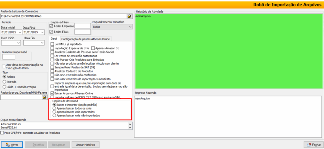
Task: Select the Geral tab
Action: tap(54, 39)
